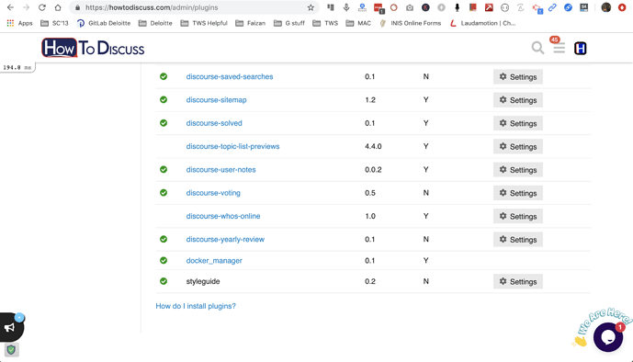Open user avatar H menu
The height and width of the screenshot is (362, 633).
580,49
